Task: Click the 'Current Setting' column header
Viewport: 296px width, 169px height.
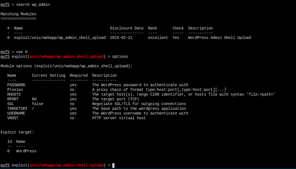Action: point(49,75)
